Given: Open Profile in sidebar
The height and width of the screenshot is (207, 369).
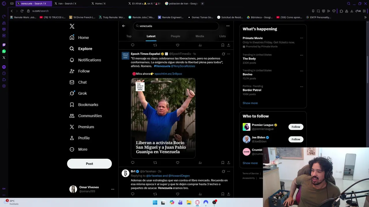Looking at the screenshot, I should 80,138.
